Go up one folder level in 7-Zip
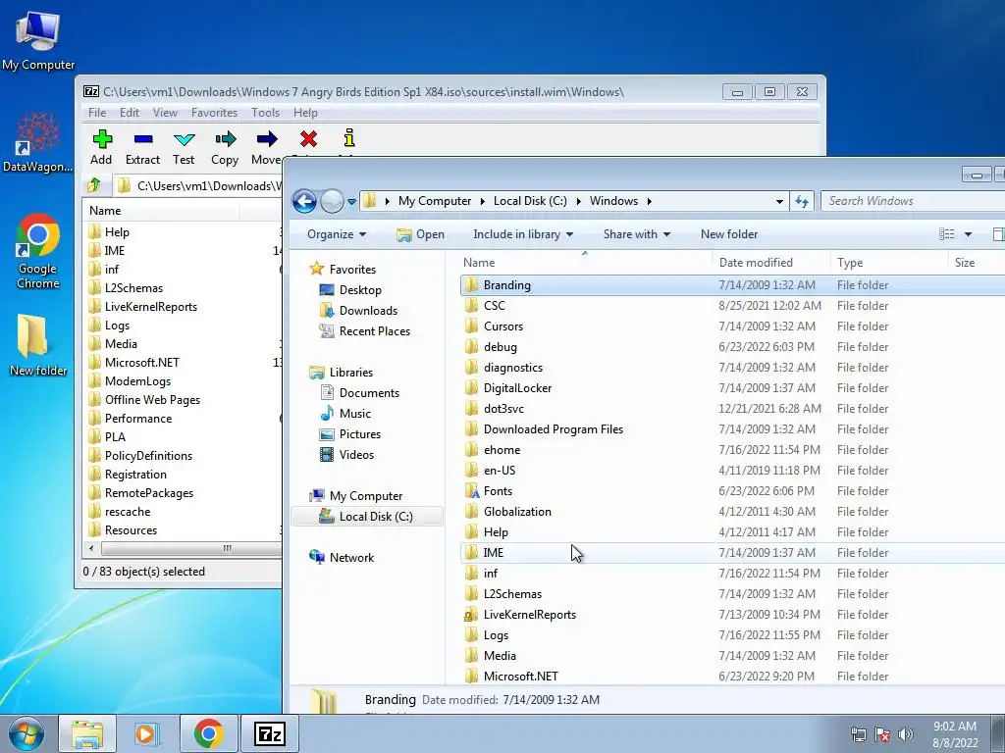The width and height of the screenshot is (1005, 753). [x=95, y=185]
